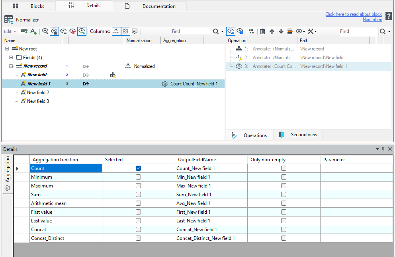Screen dimensions: 395x257
Task: Collapse the New record tree node
Action: 11,66
